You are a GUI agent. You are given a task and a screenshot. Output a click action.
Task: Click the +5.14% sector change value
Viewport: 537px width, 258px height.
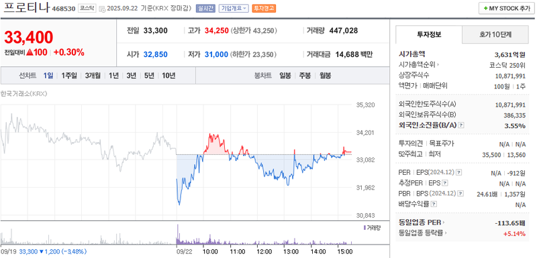click(x=514, y=234)
